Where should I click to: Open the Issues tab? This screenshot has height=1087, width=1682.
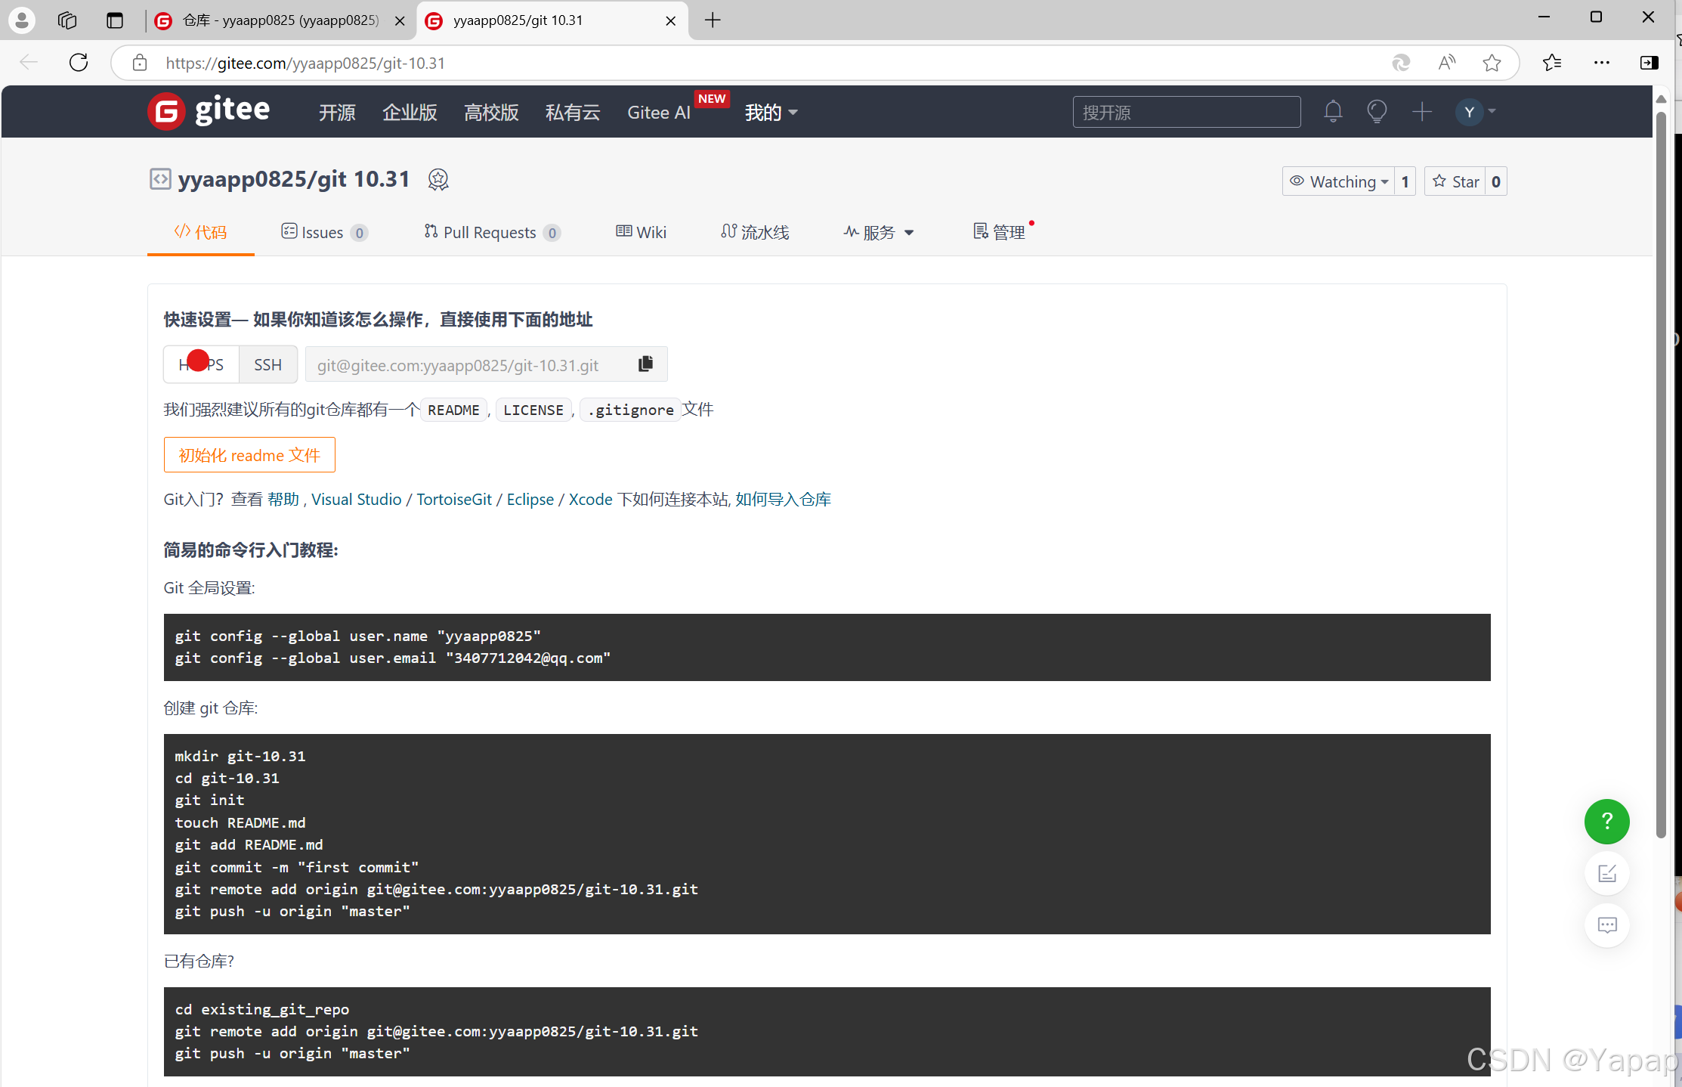coord(324,232)
